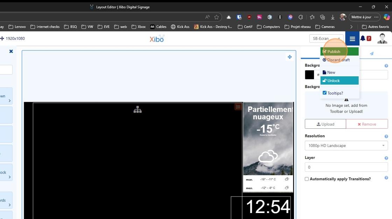The width and height of the screenshot is (392, 219).
Task: Click the move arrows icon on layout canvas
Action: coord(289,57)
